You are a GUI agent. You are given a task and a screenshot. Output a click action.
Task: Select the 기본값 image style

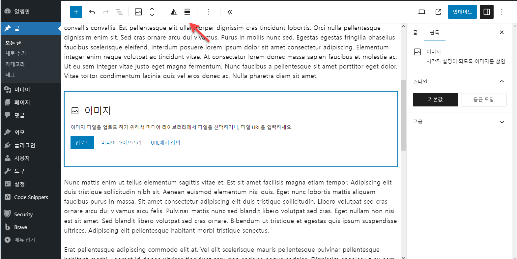point(435,100)
